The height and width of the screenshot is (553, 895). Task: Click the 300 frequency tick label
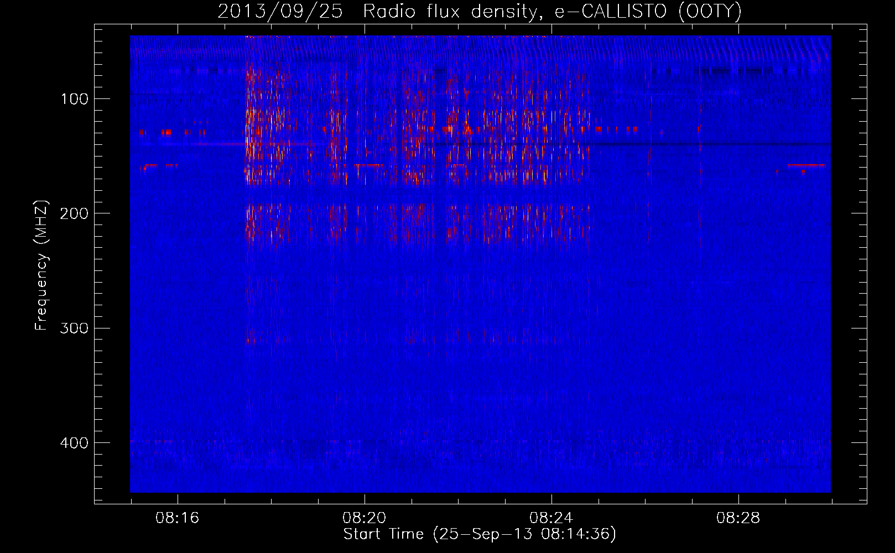point(74,328)
